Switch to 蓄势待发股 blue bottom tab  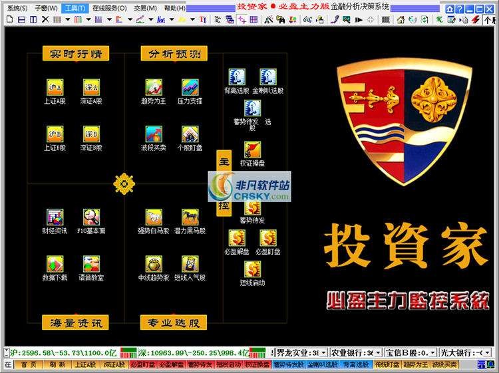(289, 364)
